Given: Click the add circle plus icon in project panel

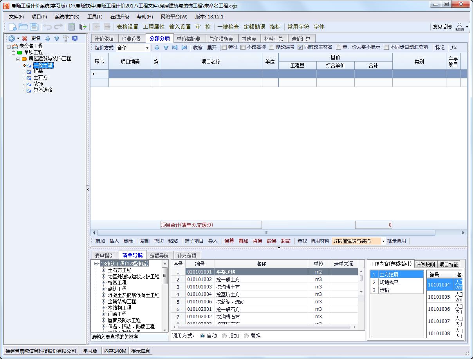Looking at the screenshot, I should coord(12,38).
